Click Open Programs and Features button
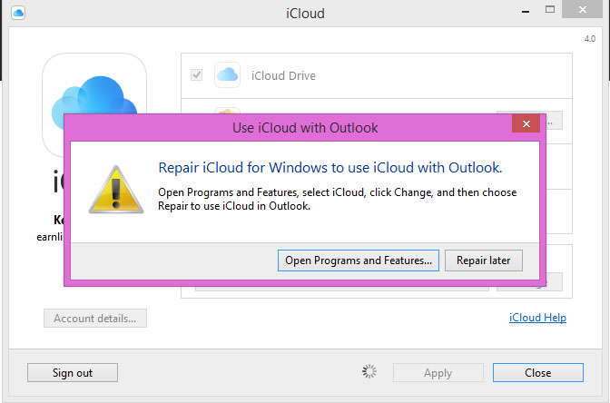The image size is (610, 403). click(x=359, y=260)
